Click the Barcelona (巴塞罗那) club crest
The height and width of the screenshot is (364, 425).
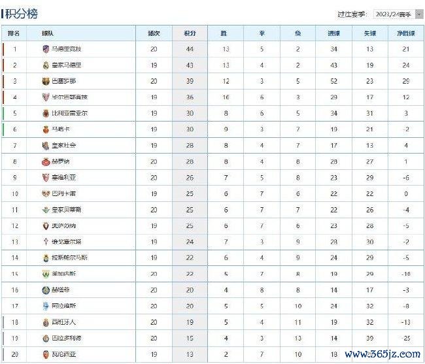tap(46, 81)
